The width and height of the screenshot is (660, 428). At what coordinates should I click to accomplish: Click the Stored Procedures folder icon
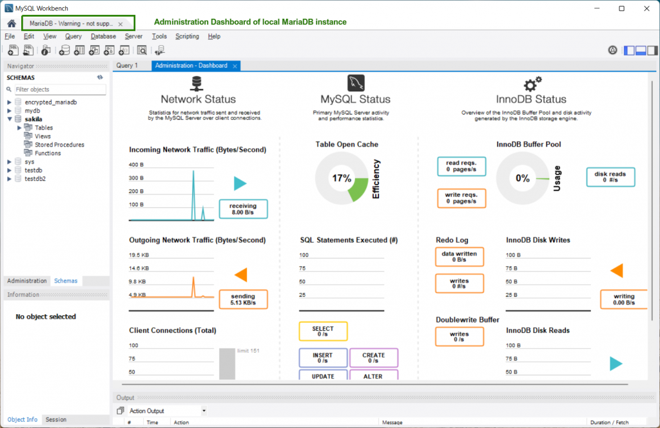pyautogui.click(x=28, y=144)
